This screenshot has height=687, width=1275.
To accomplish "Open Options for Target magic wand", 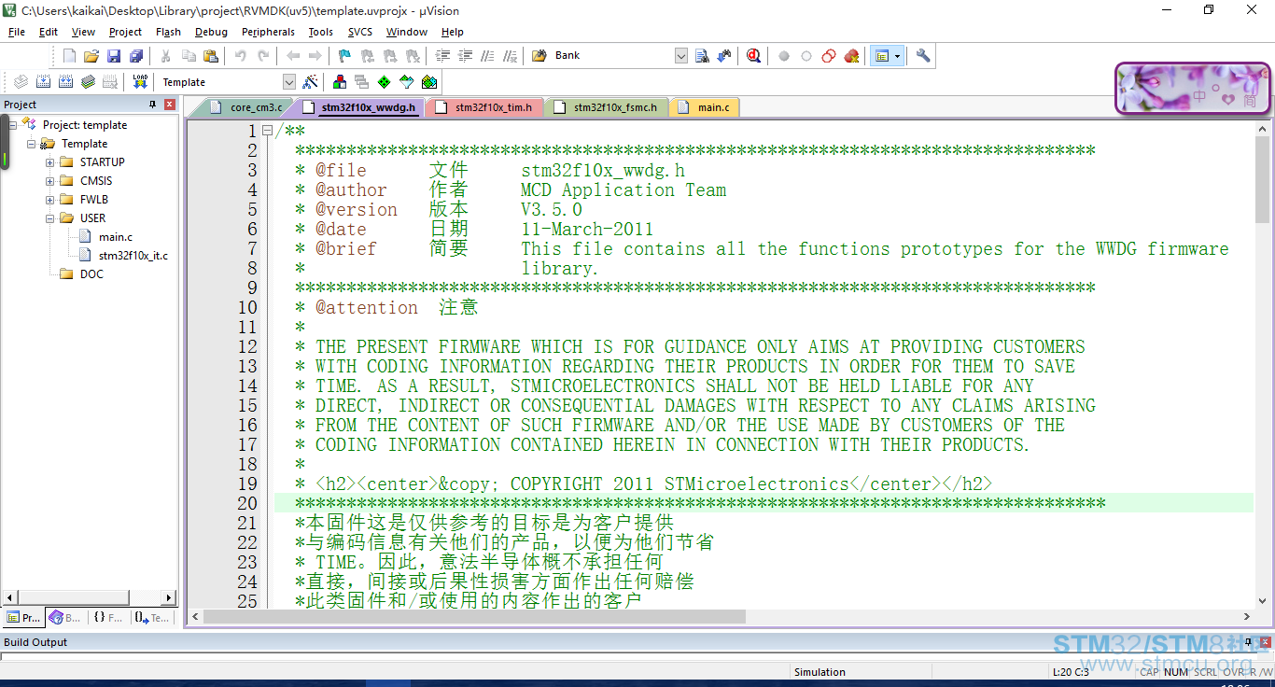I will (311, 82).
